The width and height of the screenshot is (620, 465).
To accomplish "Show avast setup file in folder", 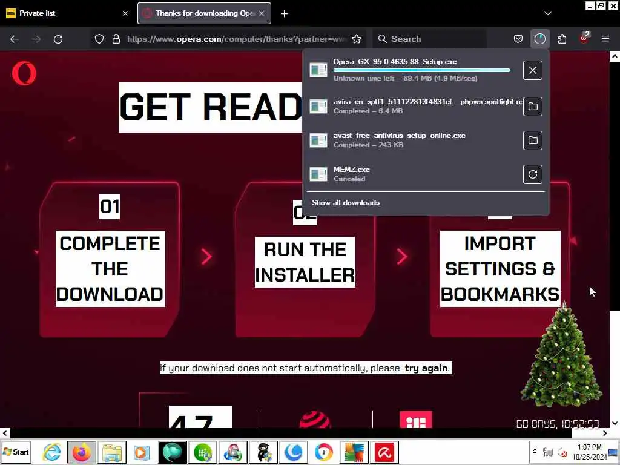I will coord(533,140).
